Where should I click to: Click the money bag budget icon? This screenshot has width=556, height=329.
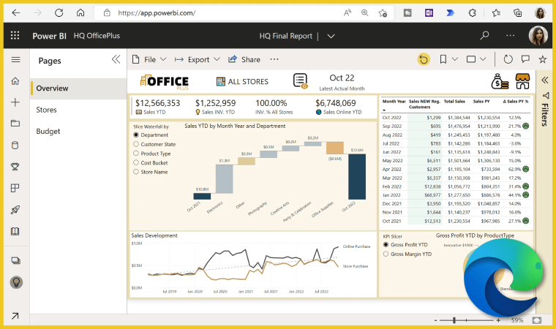click(500, 81)
